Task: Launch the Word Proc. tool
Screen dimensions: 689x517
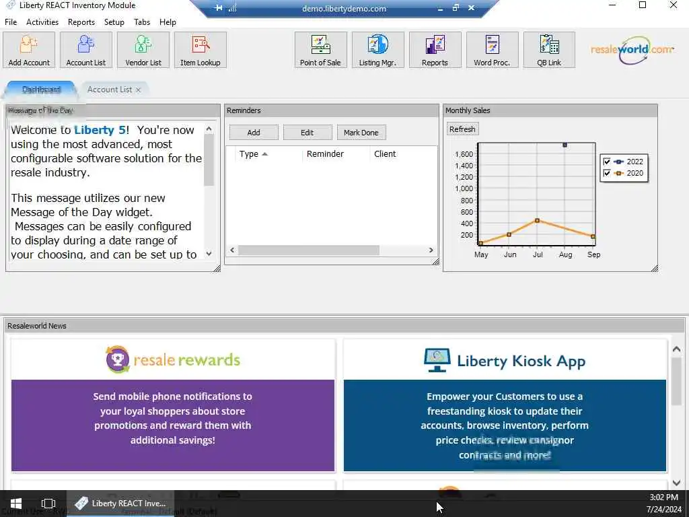Action: tap(492, 50)
